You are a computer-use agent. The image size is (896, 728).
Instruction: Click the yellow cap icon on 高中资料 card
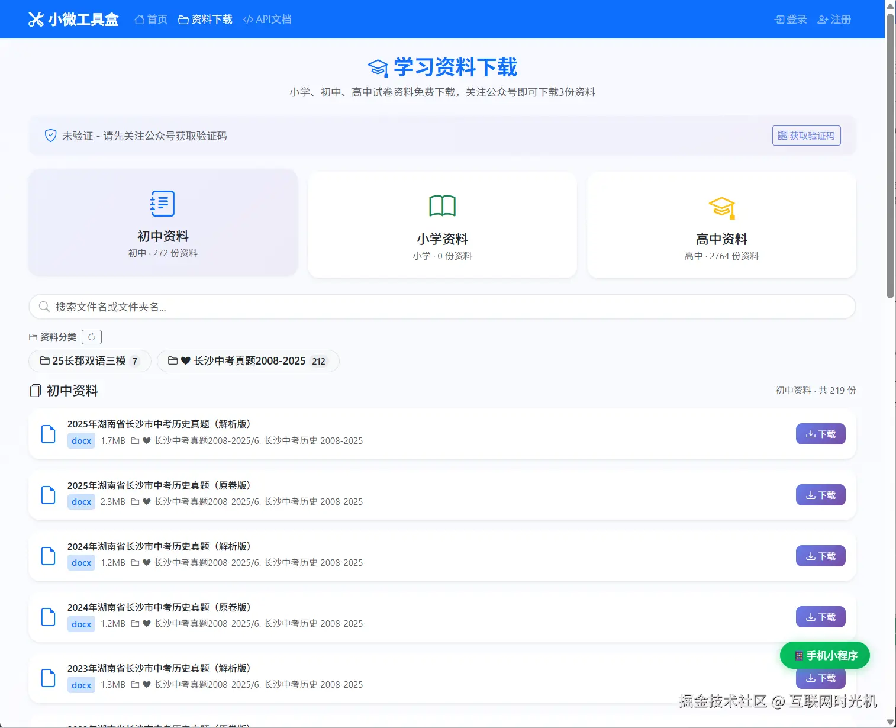pyautogui.click(x=722, y=208)
